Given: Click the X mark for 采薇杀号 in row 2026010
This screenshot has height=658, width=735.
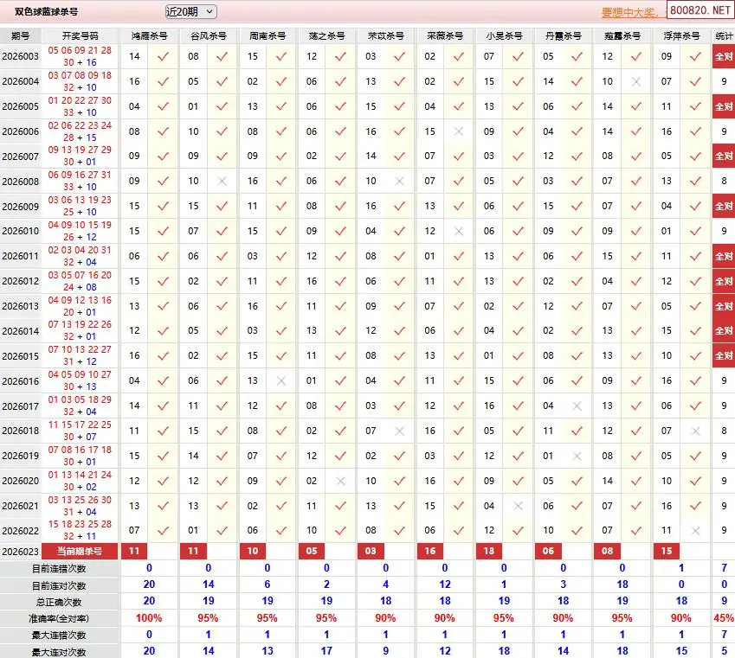Looking at the screenshot, I should coord(459,232).
